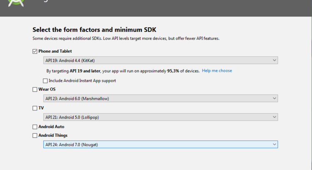Select the Android Things checkbox
The image size is (312, 170).
[x=35, y=136]
